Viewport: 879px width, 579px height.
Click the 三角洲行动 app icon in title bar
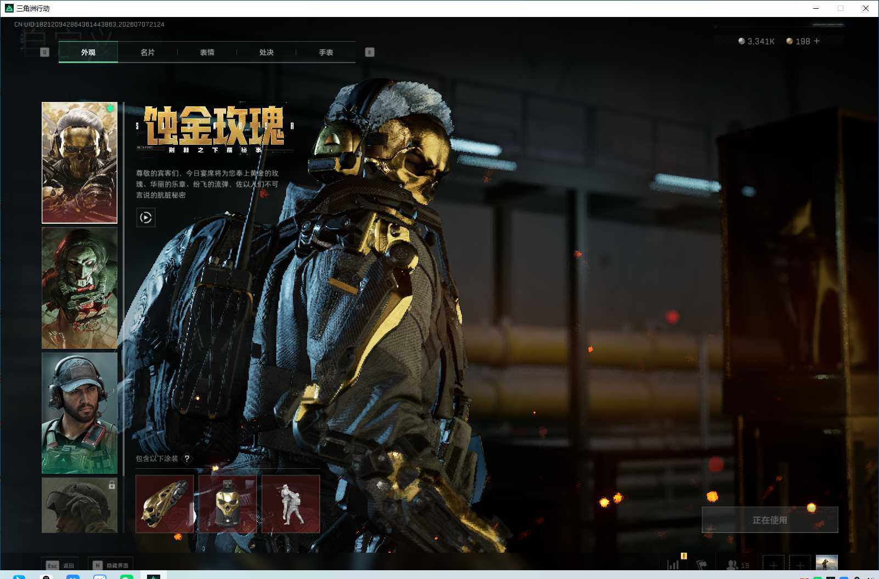(9, 8)
